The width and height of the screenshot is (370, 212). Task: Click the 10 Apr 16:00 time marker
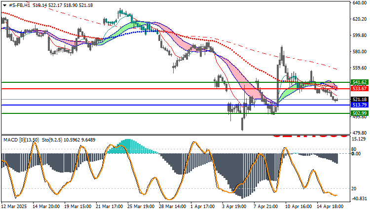[298, 207]
